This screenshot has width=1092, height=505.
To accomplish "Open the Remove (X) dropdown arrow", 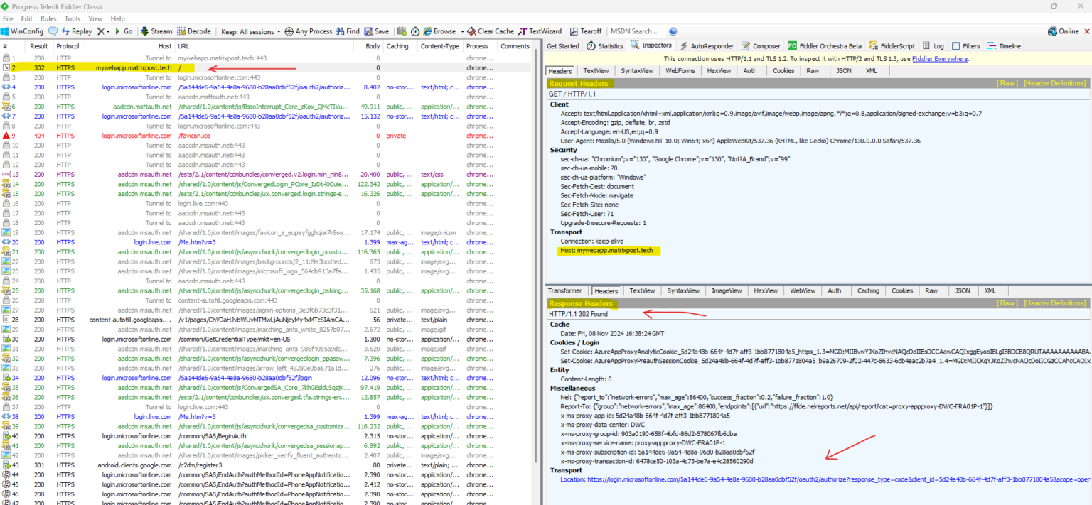I will pyautogui.click(x=108, y=31).
